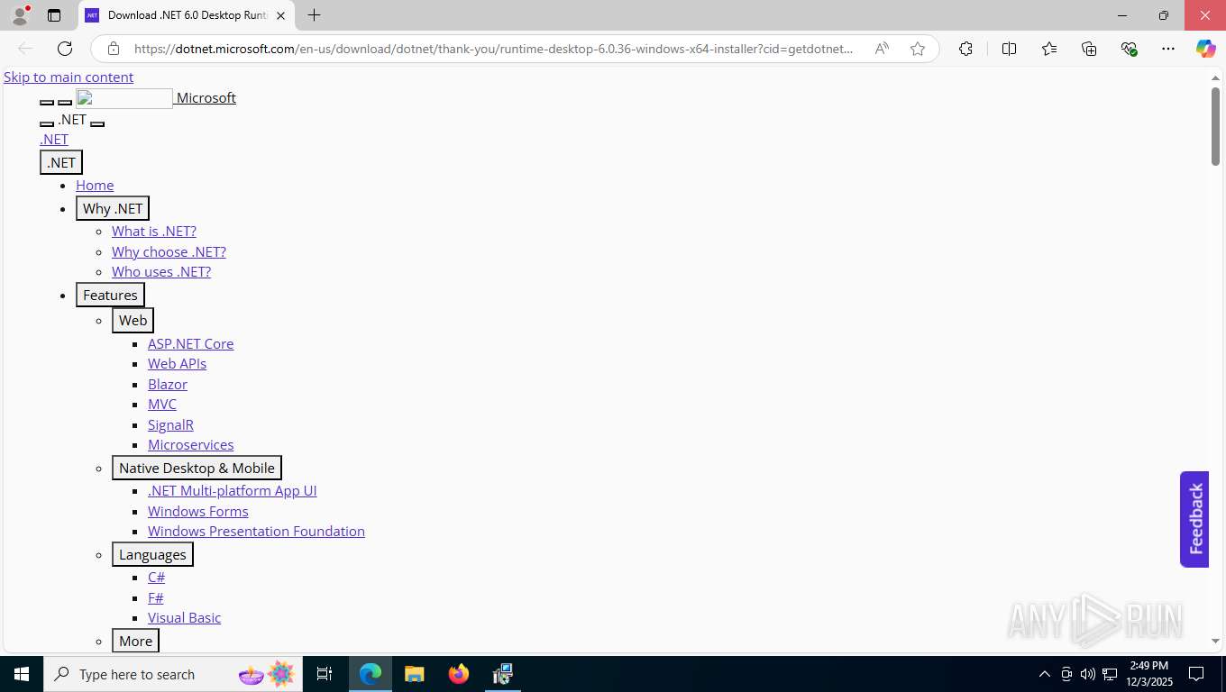Open Why choose .NET? link
The image size is (1226, 692).
[x=169, y=252]
